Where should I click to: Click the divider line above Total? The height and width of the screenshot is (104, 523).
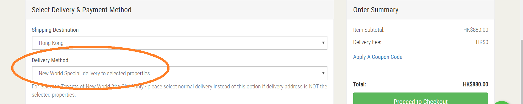(x=421, y=72)
